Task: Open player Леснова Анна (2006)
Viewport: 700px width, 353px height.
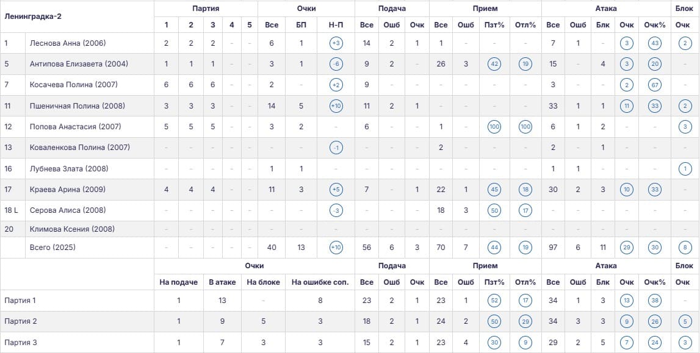Action: [67, 43]
